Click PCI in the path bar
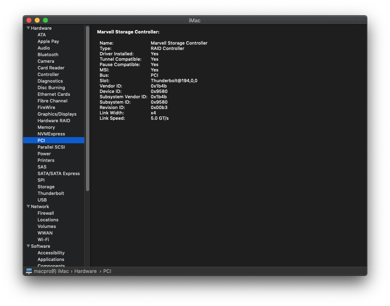The width and height of the screenshot is (390, 306). [x=107, y=271]
